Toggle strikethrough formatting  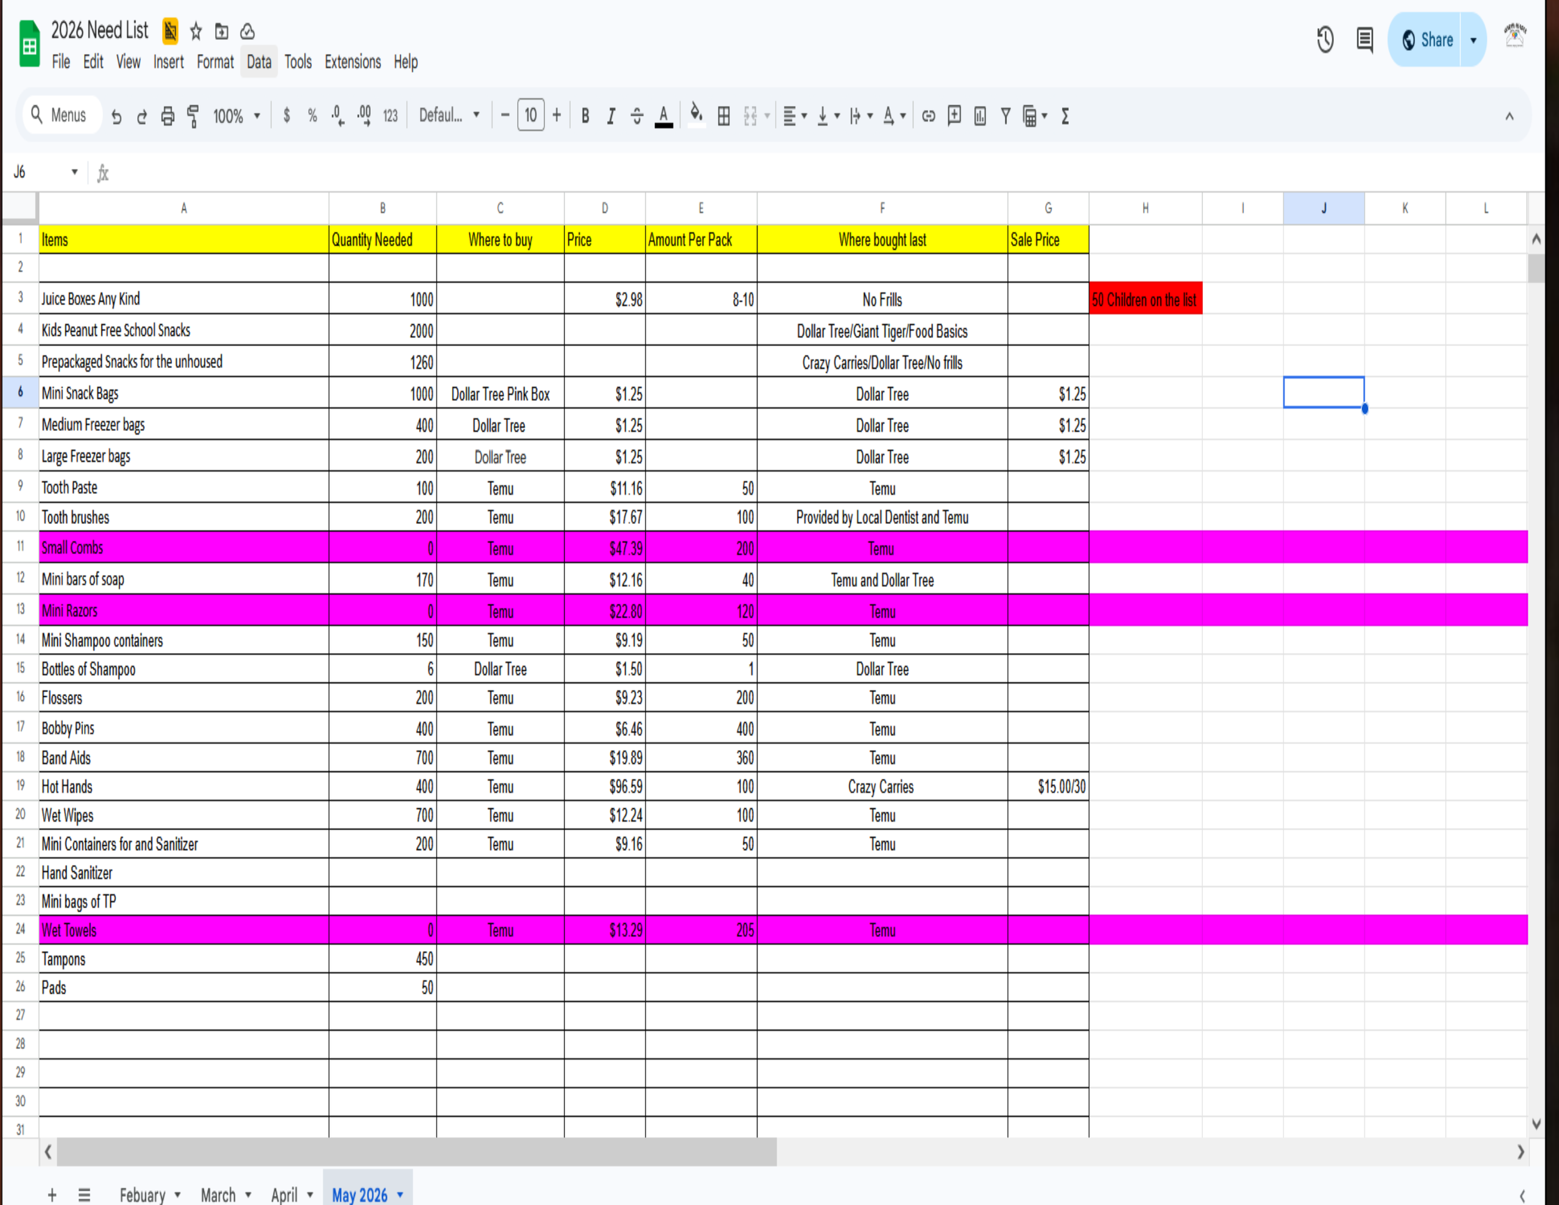pos(637,115)
